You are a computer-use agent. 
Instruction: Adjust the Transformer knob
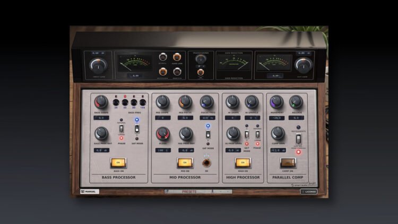coord(201,59)
